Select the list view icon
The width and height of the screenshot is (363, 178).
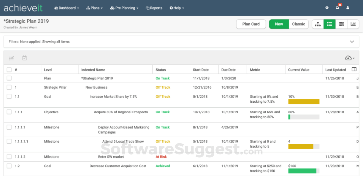329,24
